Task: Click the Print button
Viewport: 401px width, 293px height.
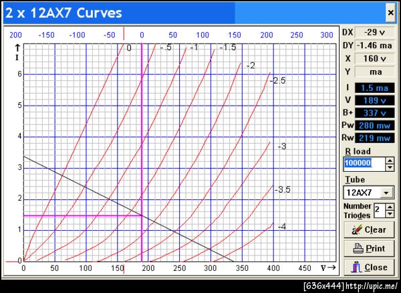Action: point(369,248)
